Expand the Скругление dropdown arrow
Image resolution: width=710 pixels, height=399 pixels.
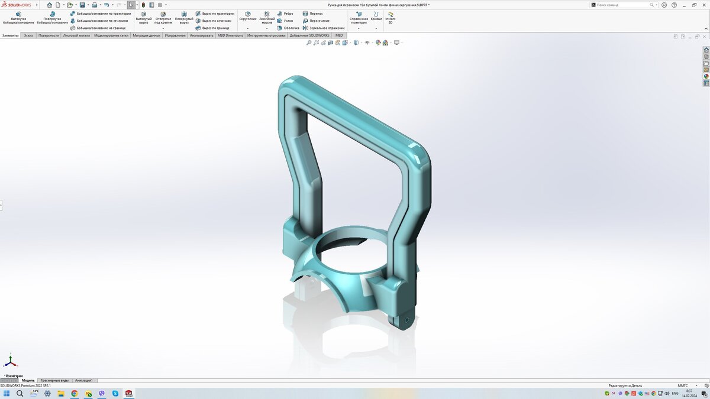pyautogui.click(x=248, y=28)
